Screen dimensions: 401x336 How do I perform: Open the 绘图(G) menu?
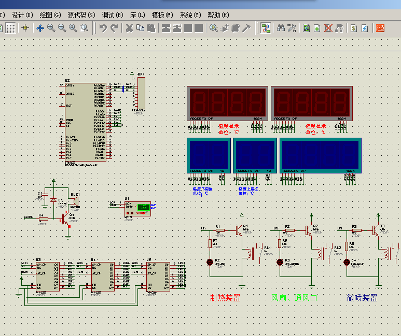coord(50,16)
